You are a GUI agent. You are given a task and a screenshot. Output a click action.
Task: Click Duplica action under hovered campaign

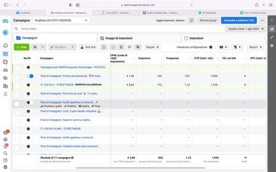tap(84, 106)
